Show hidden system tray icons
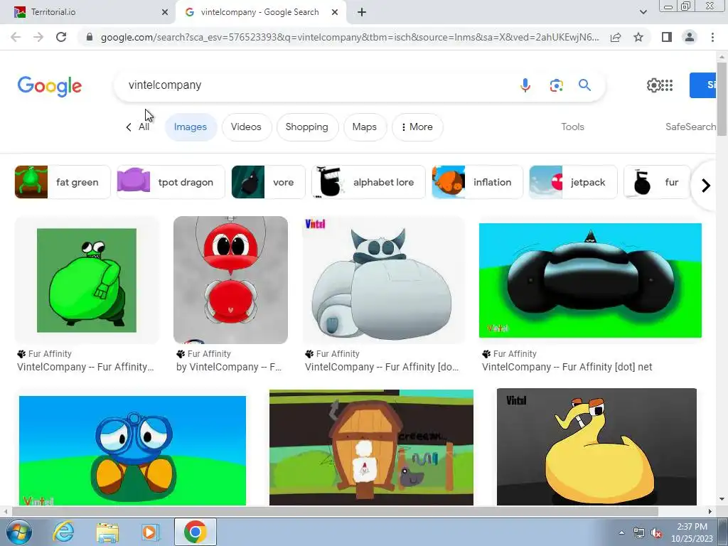 (x=621, y=533)
